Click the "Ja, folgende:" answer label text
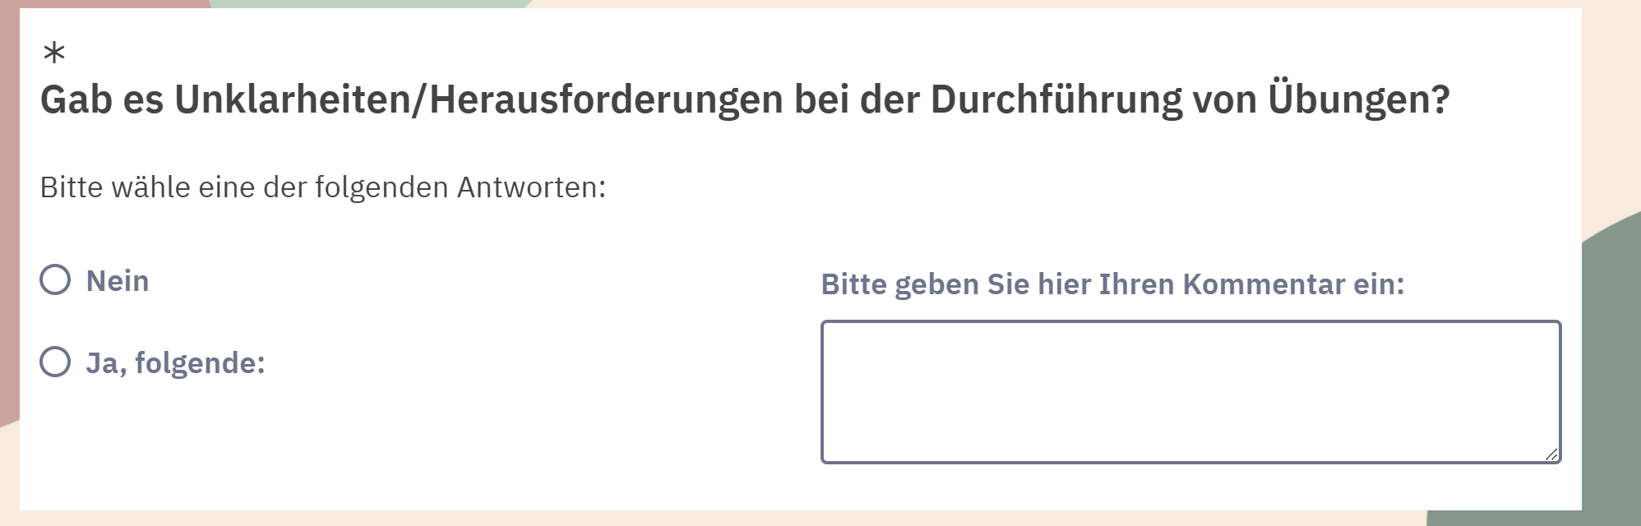 point(175,362)
